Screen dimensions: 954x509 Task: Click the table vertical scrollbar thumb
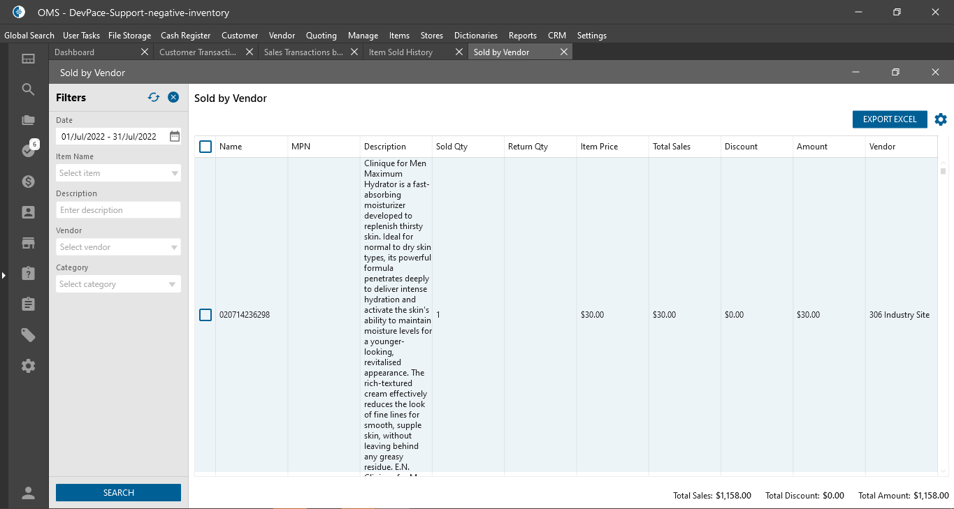coord(943,171)
